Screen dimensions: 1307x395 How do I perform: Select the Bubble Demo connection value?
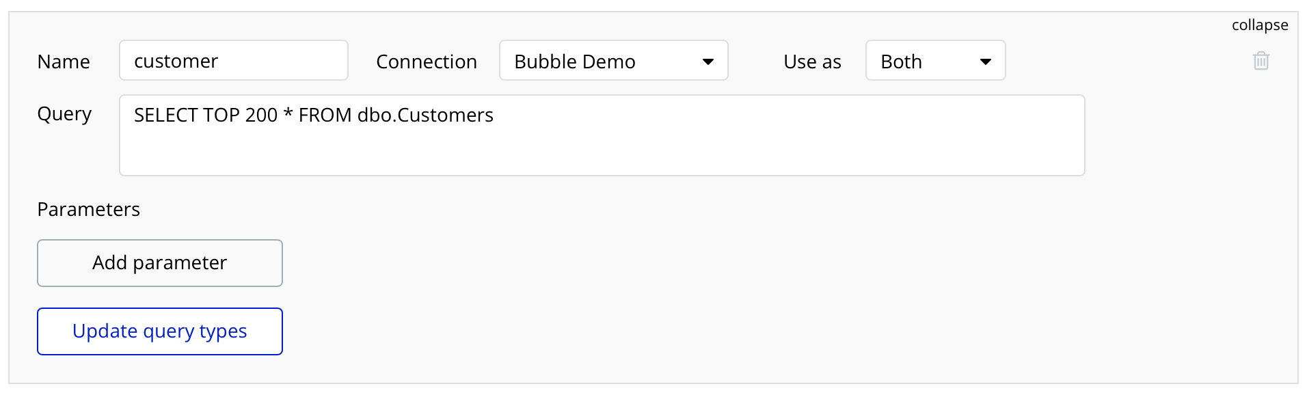574,62
